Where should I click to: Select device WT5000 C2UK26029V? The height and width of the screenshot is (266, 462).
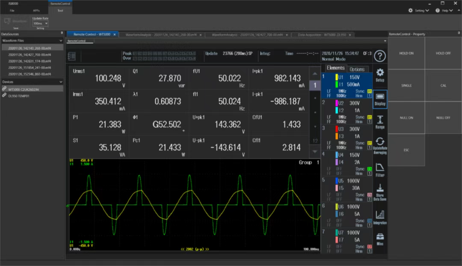pos(33,89)
